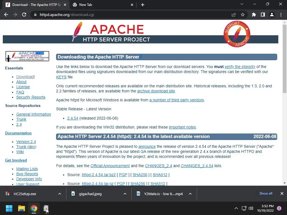The image size is (287, 215).
Task: Toggle the browser side panel
Action: 263,15
